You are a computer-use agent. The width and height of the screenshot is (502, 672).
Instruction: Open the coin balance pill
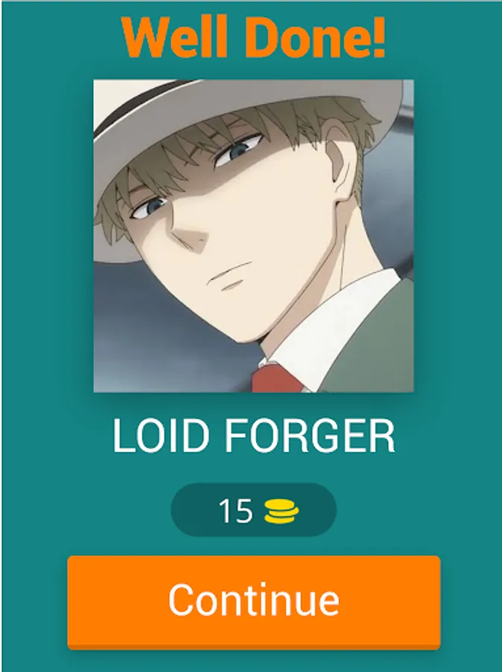coord(254,510)
